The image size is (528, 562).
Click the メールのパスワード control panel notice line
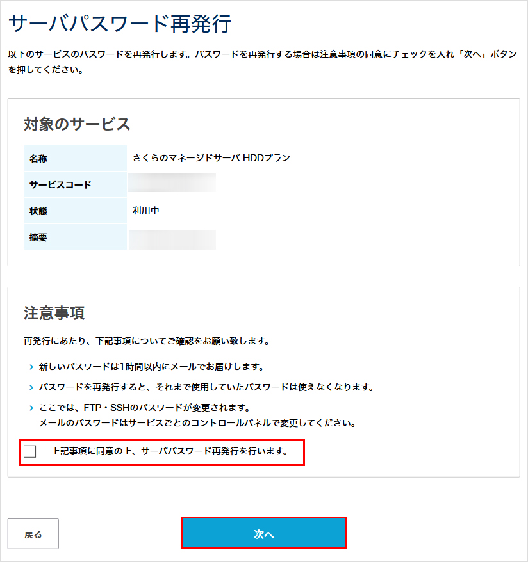click(197, 423)
